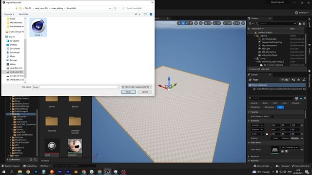Collapse the Transform section in Details

click(x=249, y=121)
